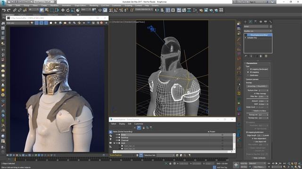302x169 pixels.
Task: Toggle the View-dependent checkbox
Action: click(x=252, y=138)
